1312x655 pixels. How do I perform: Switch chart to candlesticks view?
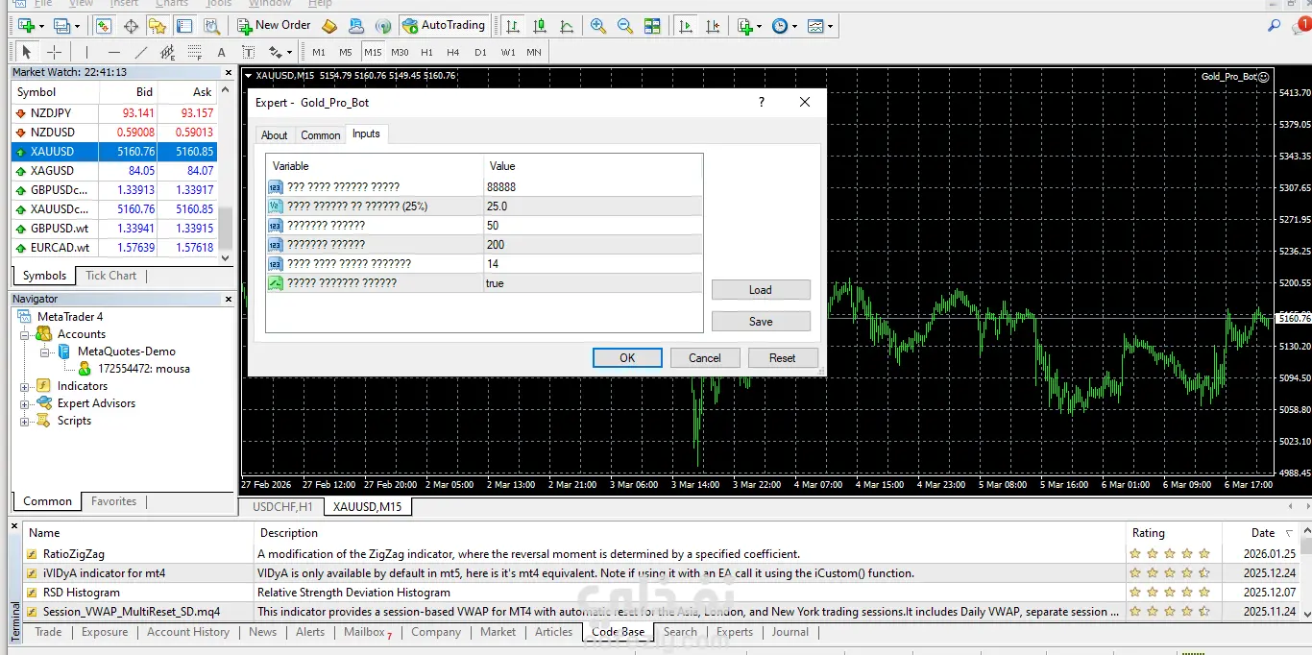(540, 26)
